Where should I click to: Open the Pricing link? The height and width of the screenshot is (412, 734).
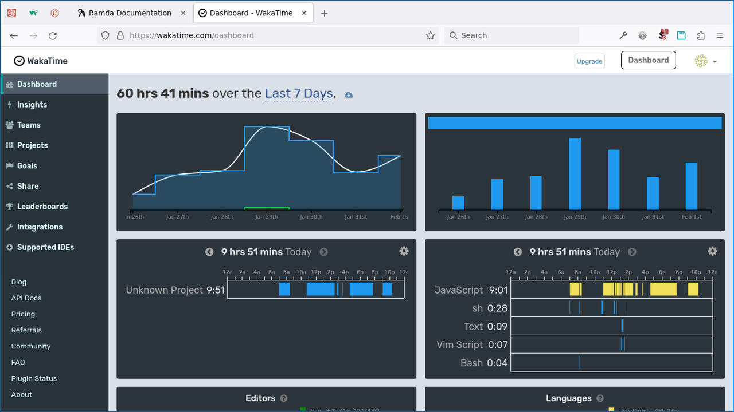(x=23, y=314)
